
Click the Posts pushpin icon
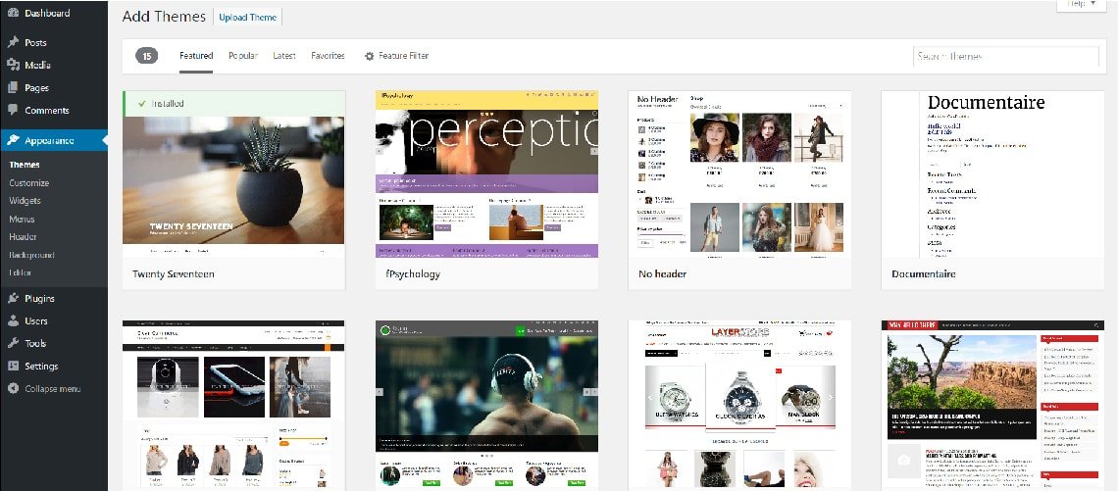(13, 43)
